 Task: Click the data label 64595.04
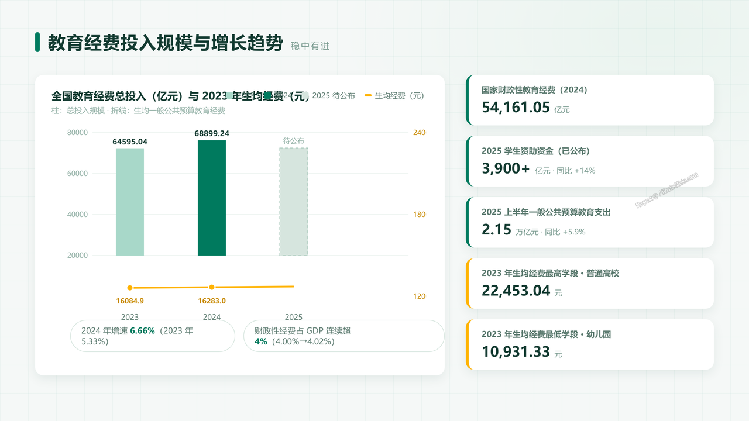point(130,142)
